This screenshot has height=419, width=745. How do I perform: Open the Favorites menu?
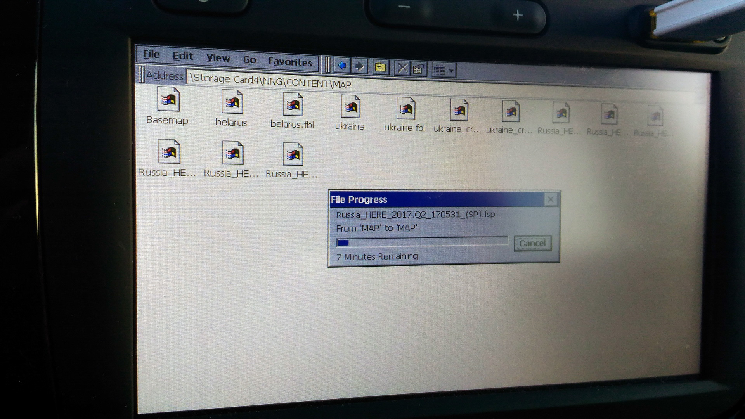click(x=290, y=62)
